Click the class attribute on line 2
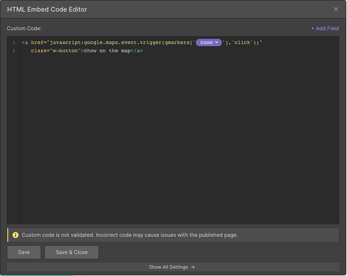 (x=39, y=51)
